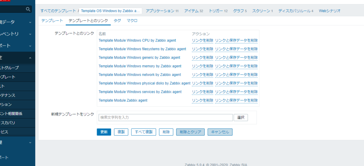Image resolution: width=364 pixels, height=166 pixels.
Task: Click リンクを削除 for Windows memory template
Action: 202,66
